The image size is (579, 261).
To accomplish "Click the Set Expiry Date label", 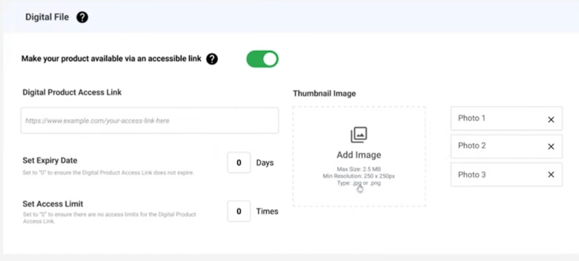I will [50, 161].
